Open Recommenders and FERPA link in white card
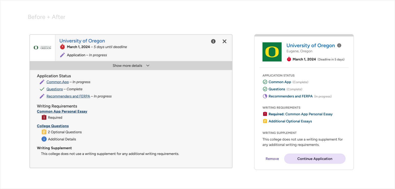The image size is (395, 189). [x=291, y=96]
